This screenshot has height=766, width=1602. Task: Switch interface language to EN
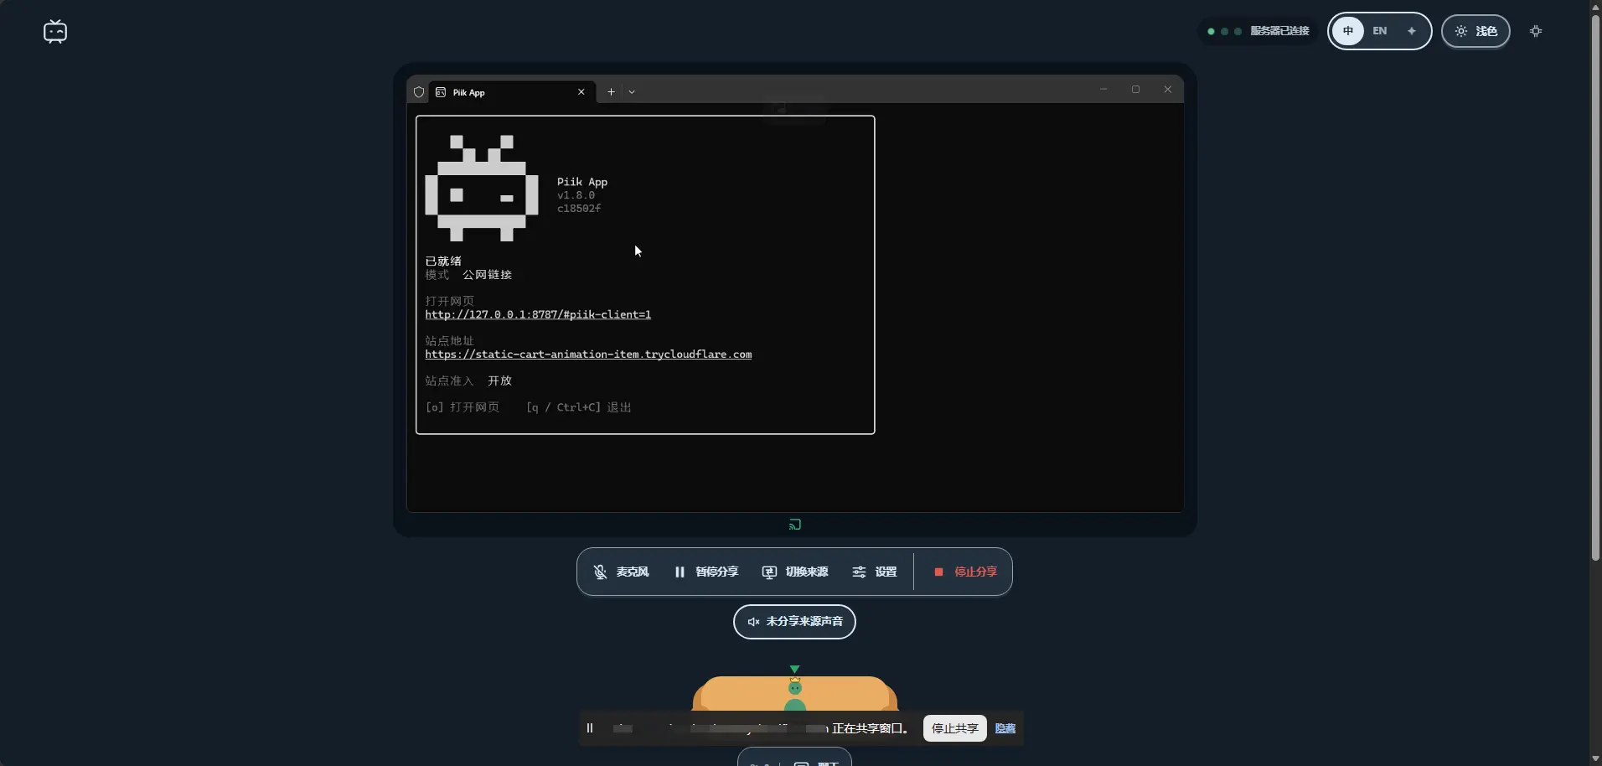pyautogui.click(x=1379, y=31)
